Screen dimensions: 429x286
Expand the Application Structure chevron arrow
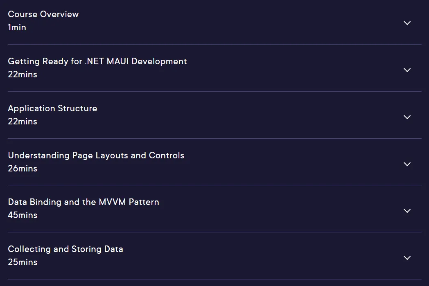[x=407, y=117]
